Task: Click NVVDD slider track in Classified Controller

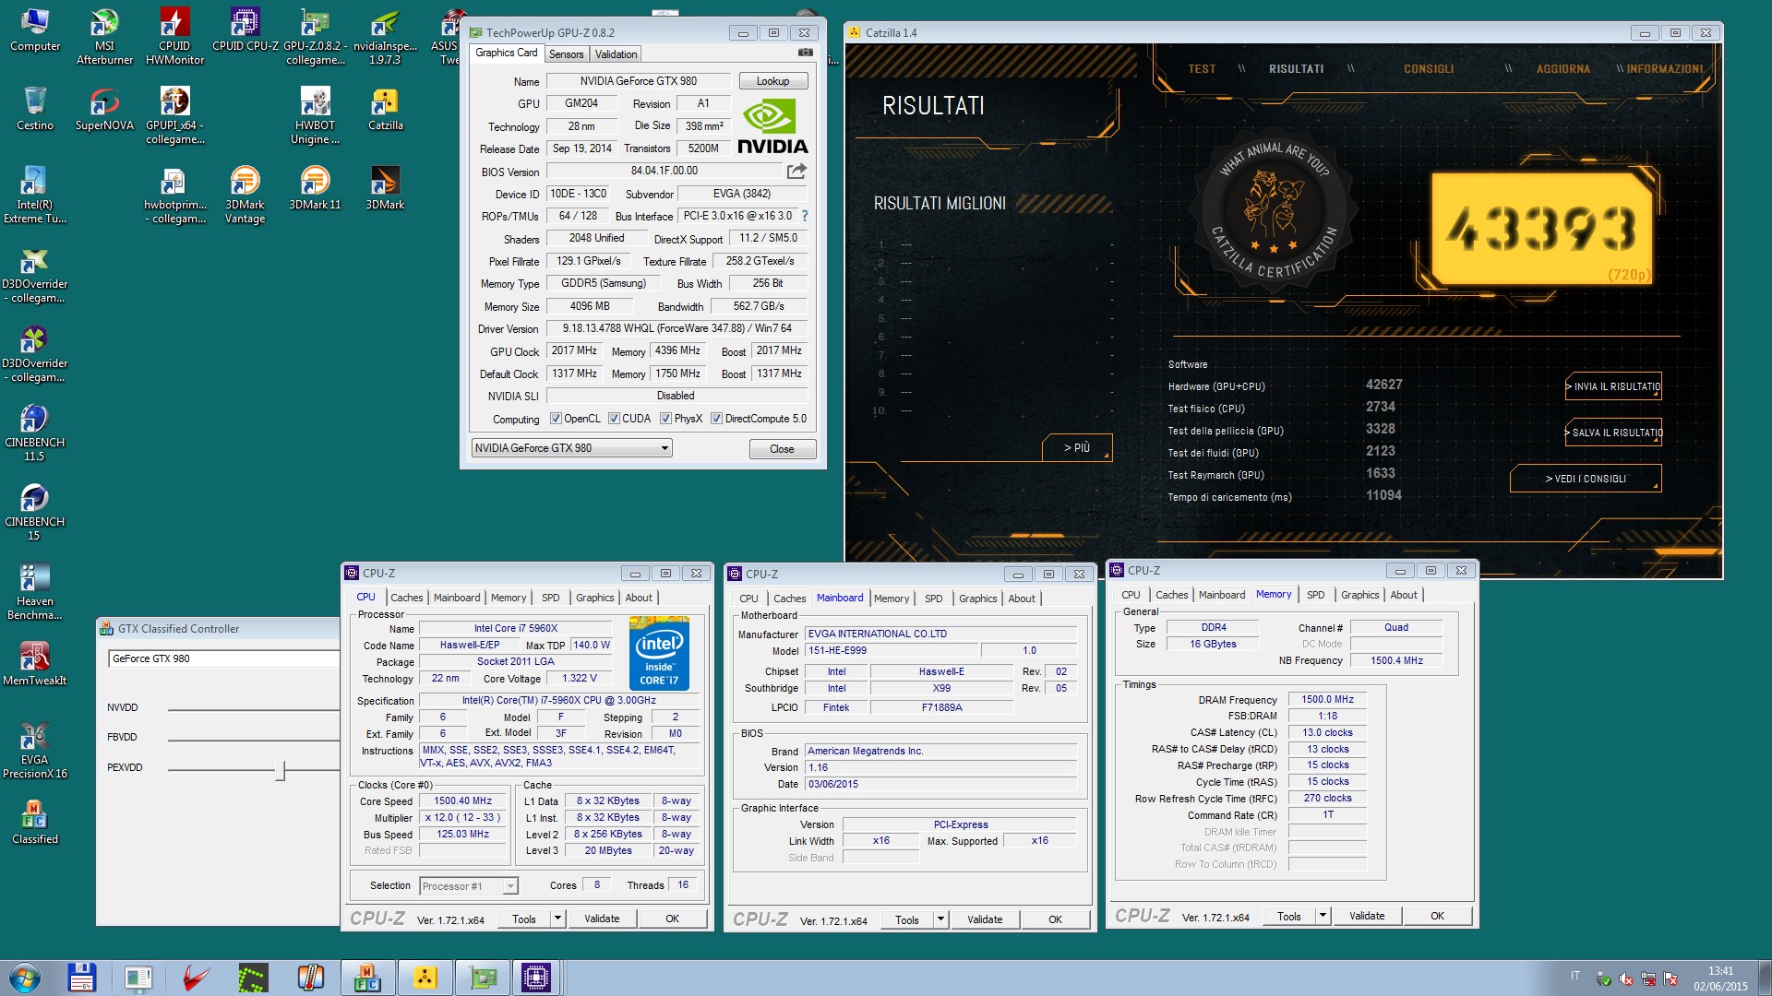Action: [x=254, y=710]
